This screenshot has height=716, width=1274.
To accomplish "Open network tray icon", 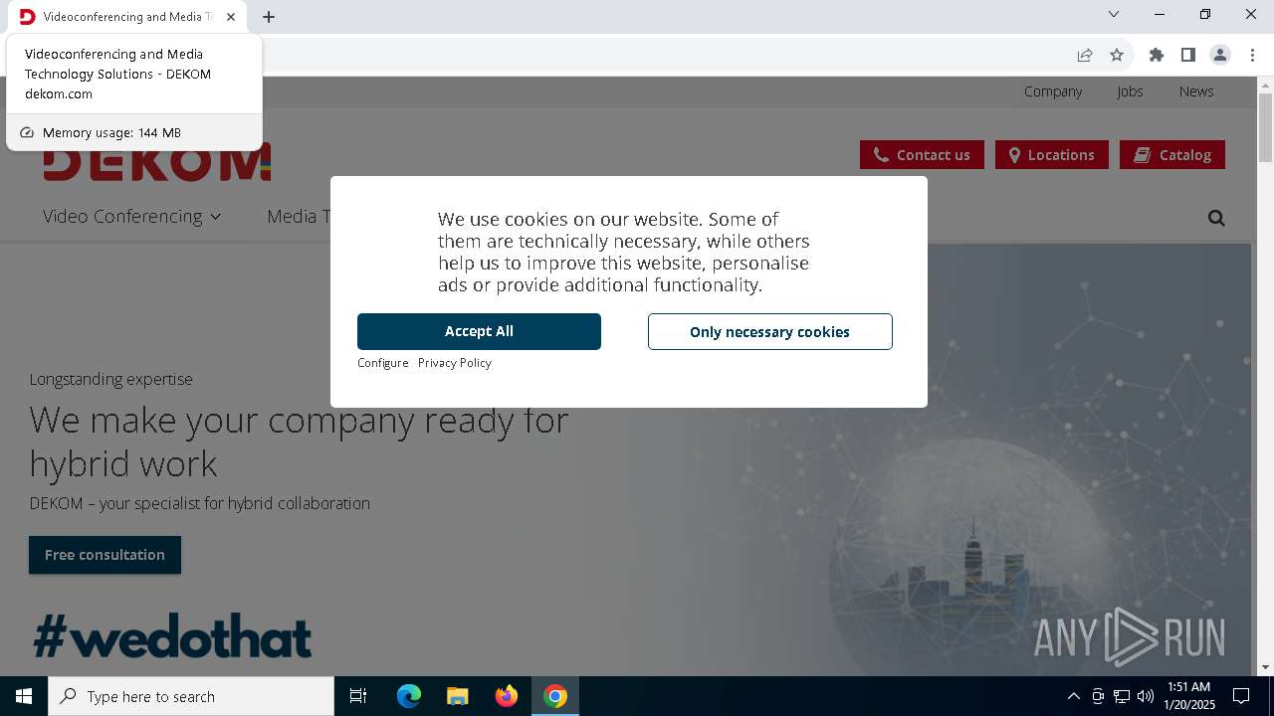I will (x=1122, y=696).
